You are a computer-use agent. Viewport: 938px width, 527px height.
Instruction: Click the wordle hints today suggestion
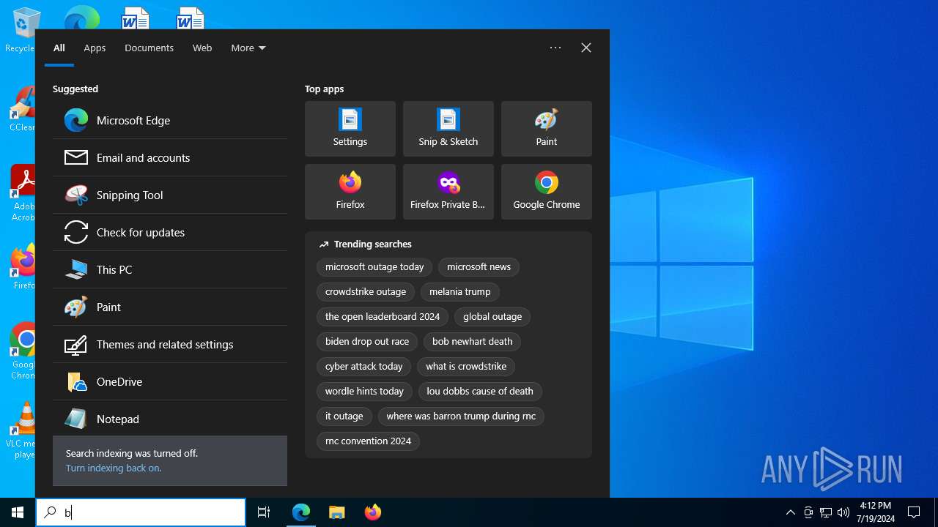point(364,392)
